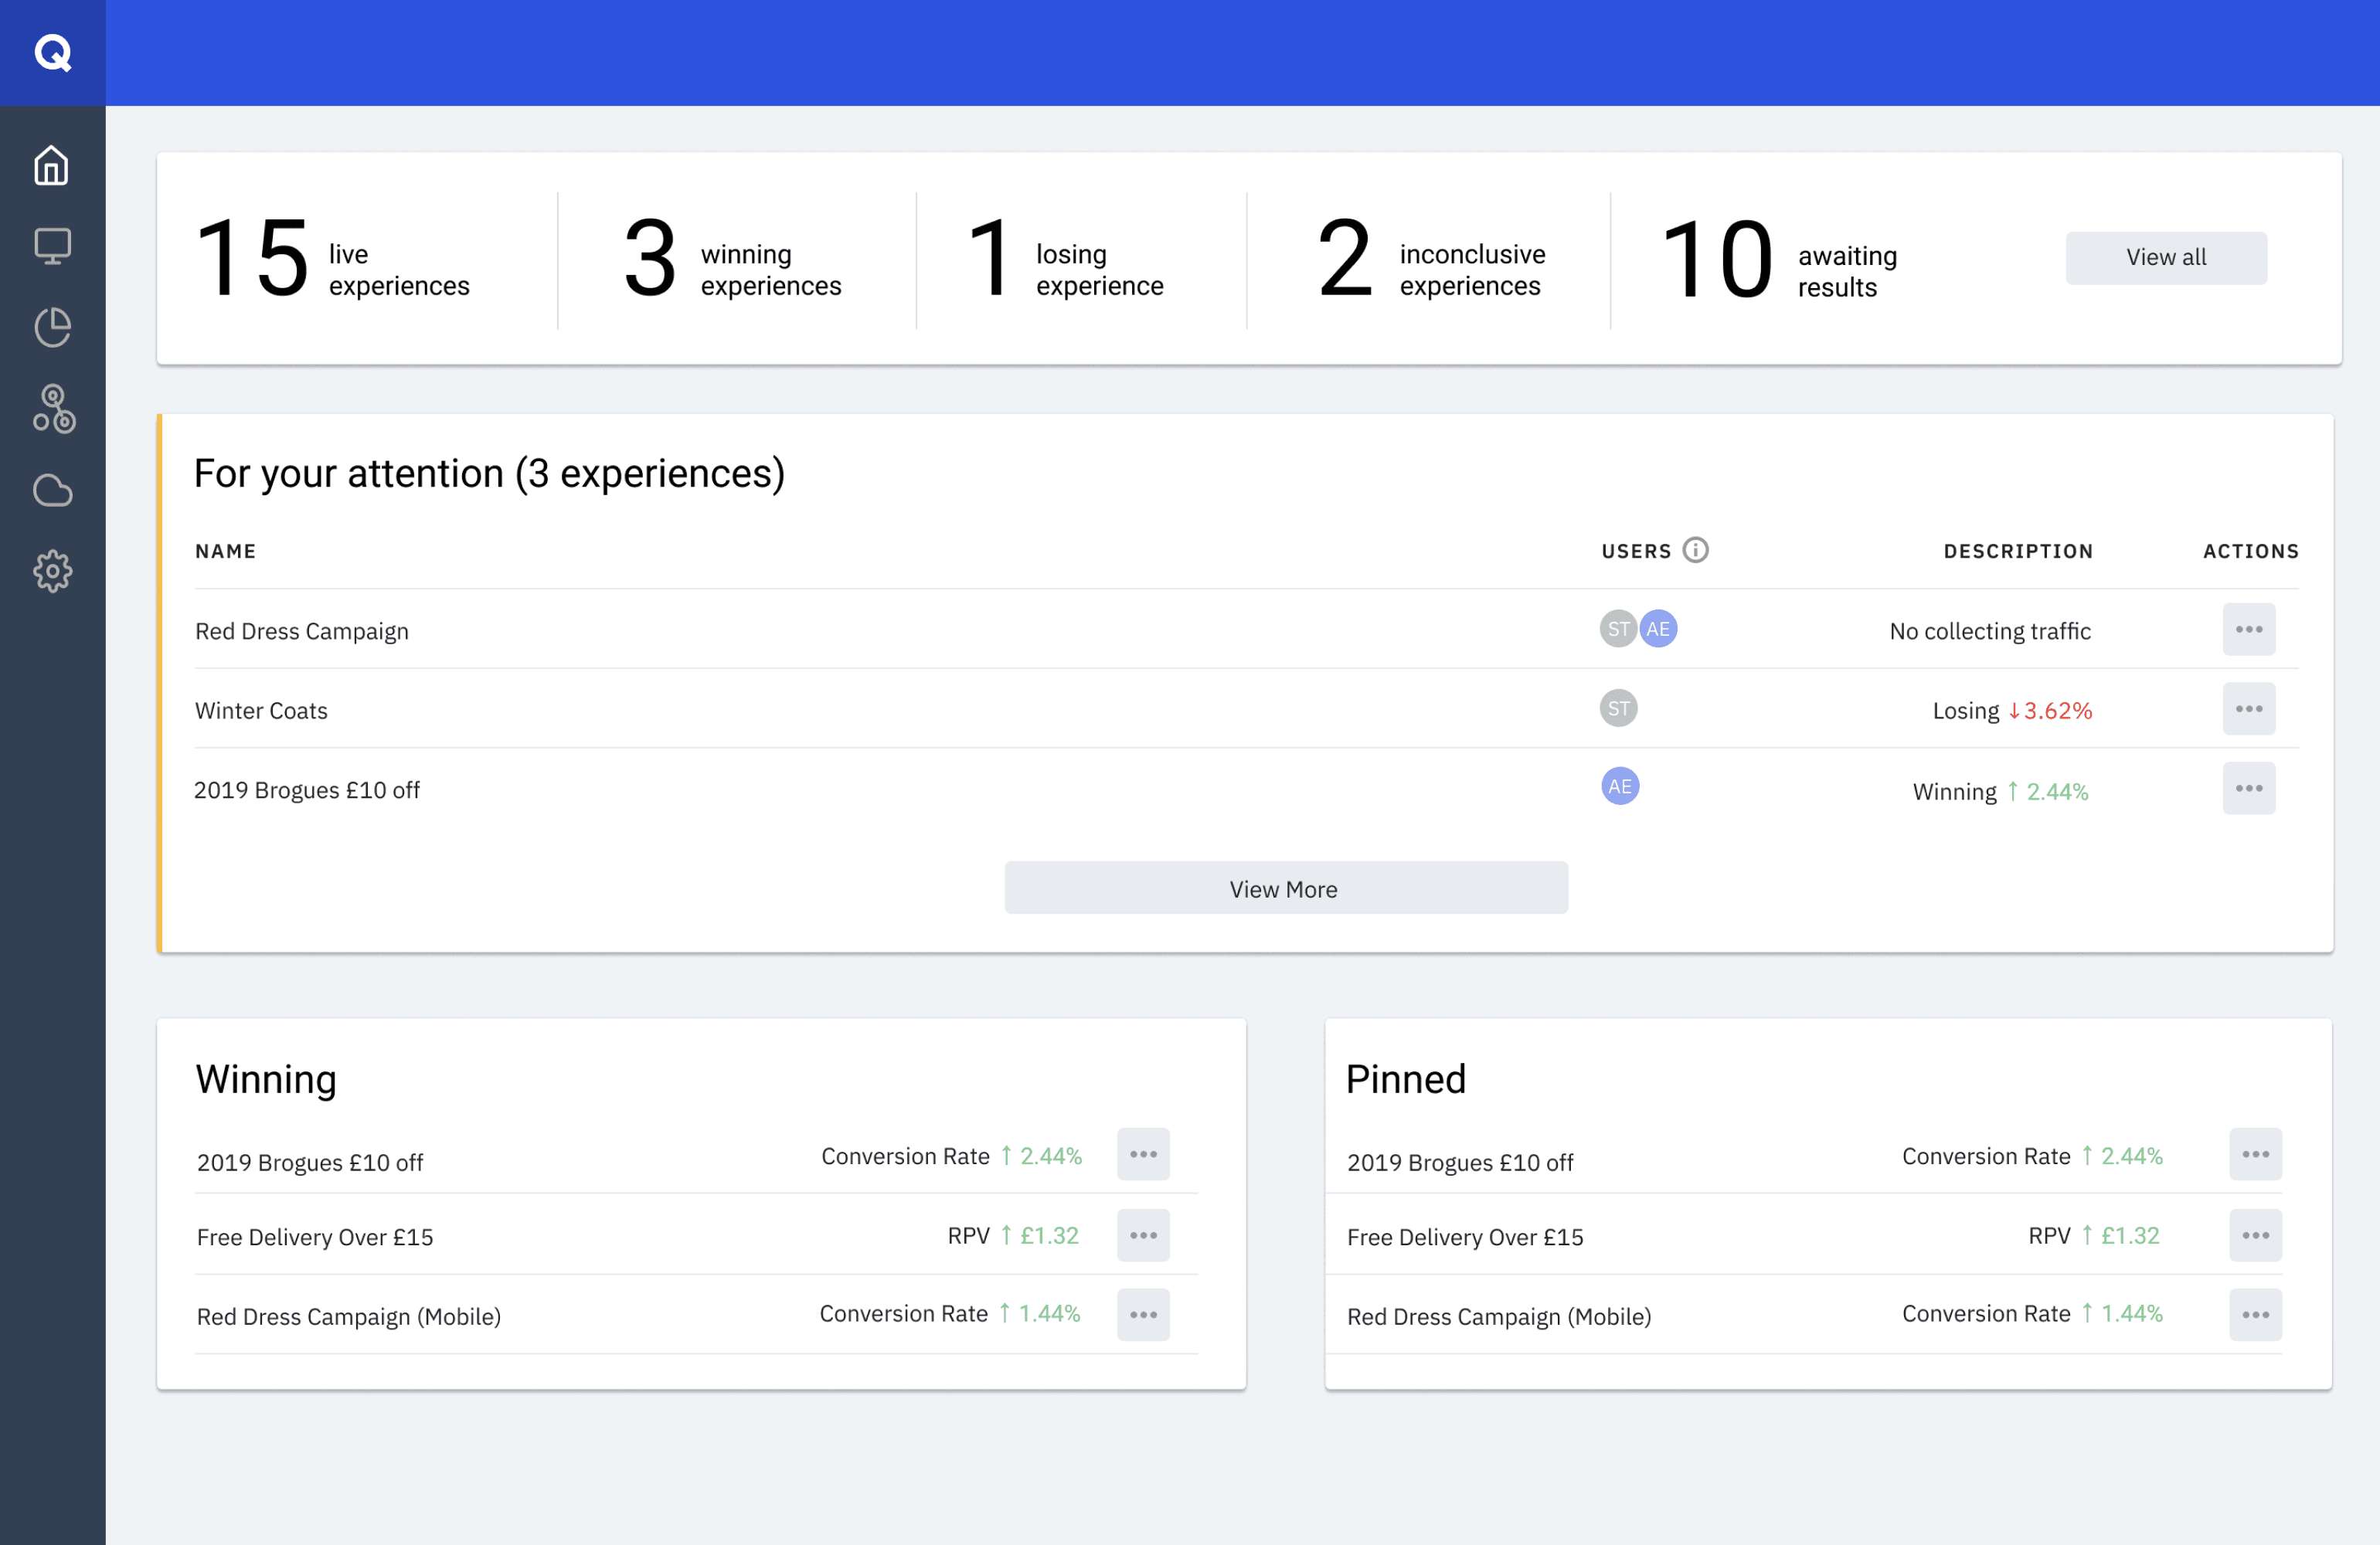Open actions menu for Red Dress Campaign
Image resolution: width=2380 pixels, height=1545 pixels.
[x=2248, y=629]
